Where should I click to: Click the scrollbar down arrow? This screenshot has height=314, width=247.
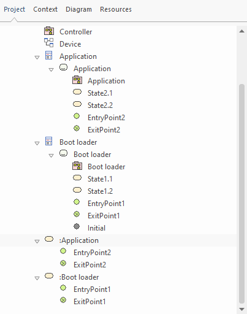pyautogui.click(x=242, y=309)
